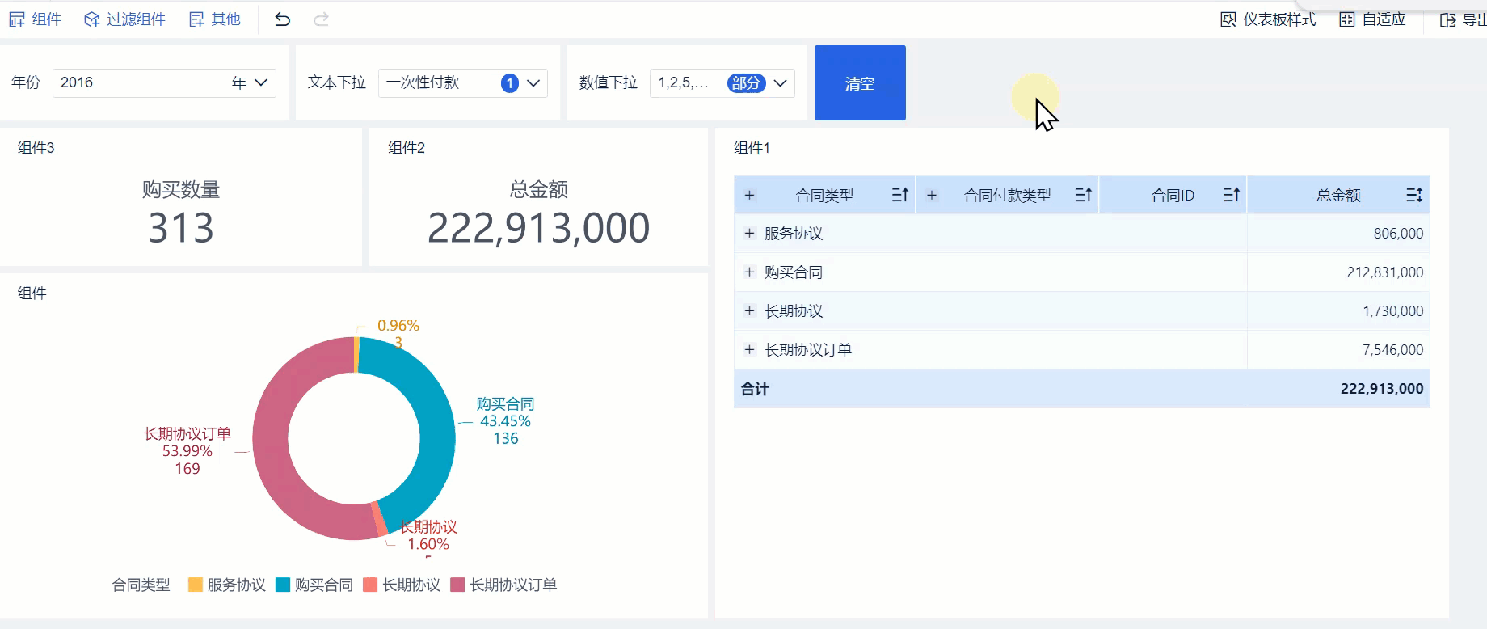Image resolution: width=1487 pixels, height=629 pixels.
Task: Expand the 长期协议订单 row
Action: 749,350
